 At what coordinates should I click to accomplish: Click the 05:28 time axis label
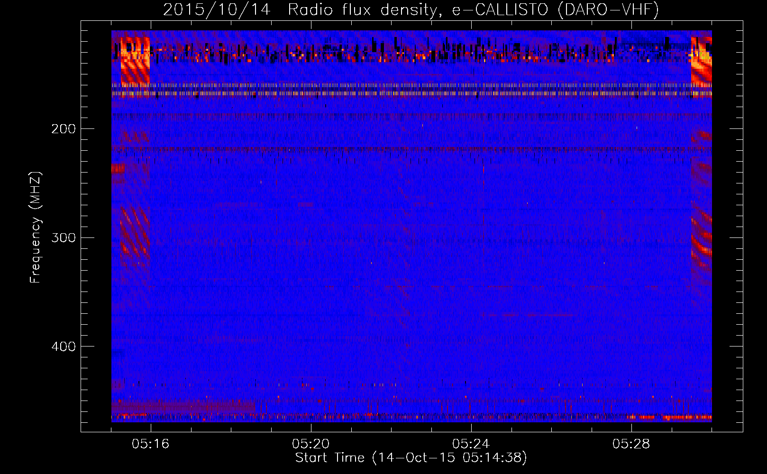pos(631,444)
